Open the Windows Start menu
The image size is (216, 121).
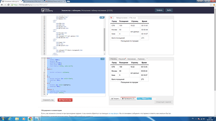3,119
